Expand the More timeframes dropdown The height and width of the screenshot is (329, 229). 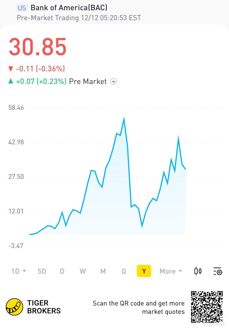click(x=171, y=271)
